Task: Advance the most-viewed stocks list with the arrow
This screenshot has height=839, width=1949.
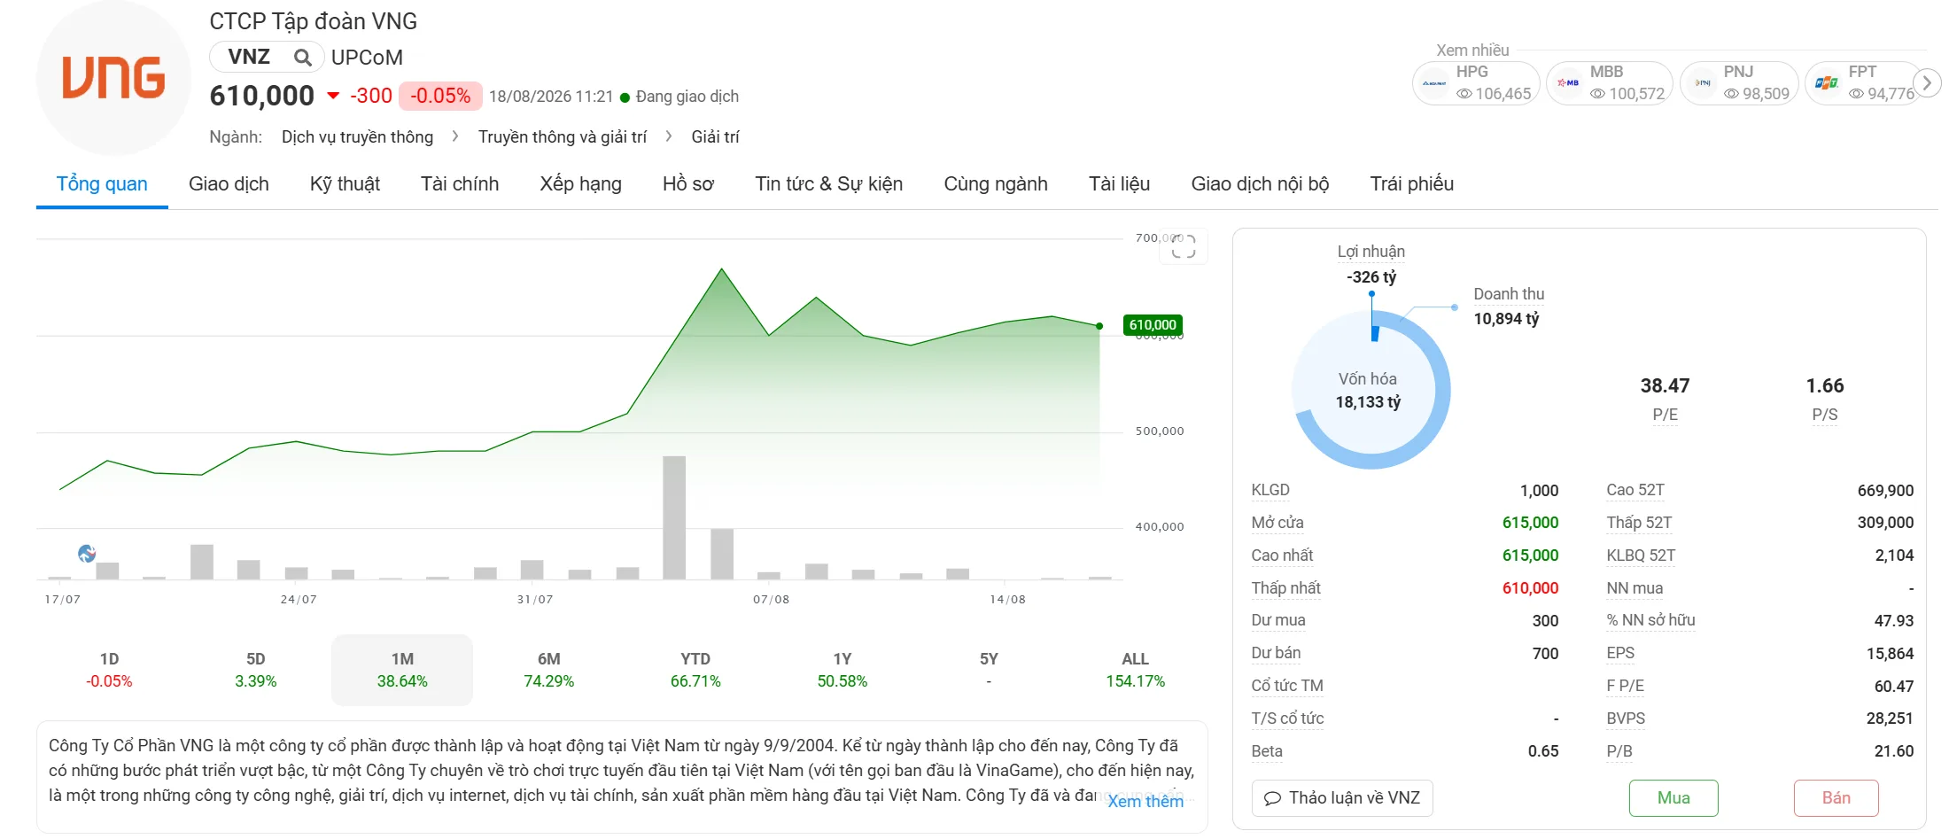Action: (1927, 82)
